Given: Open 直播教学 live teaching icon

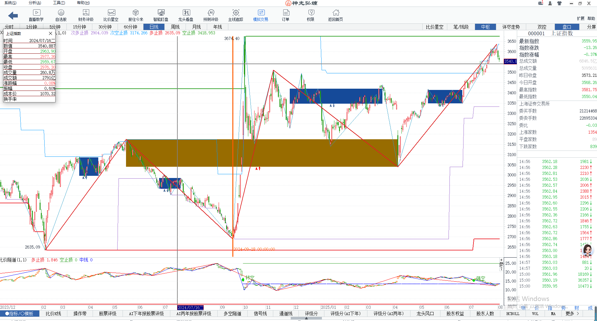Looking at the screenshot, I should [x=36, y=13].
